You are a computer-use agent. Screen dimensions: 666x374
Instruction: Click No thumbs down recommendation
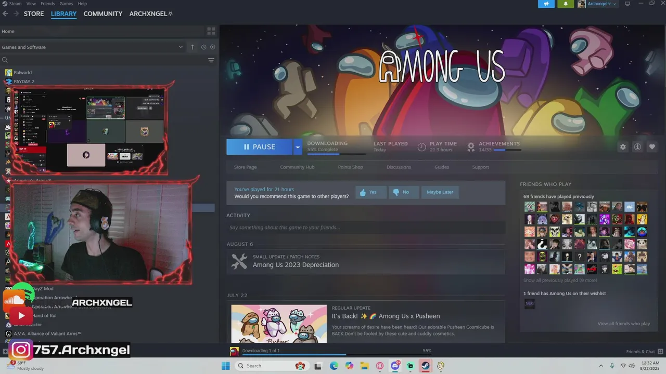coord(403,192)
